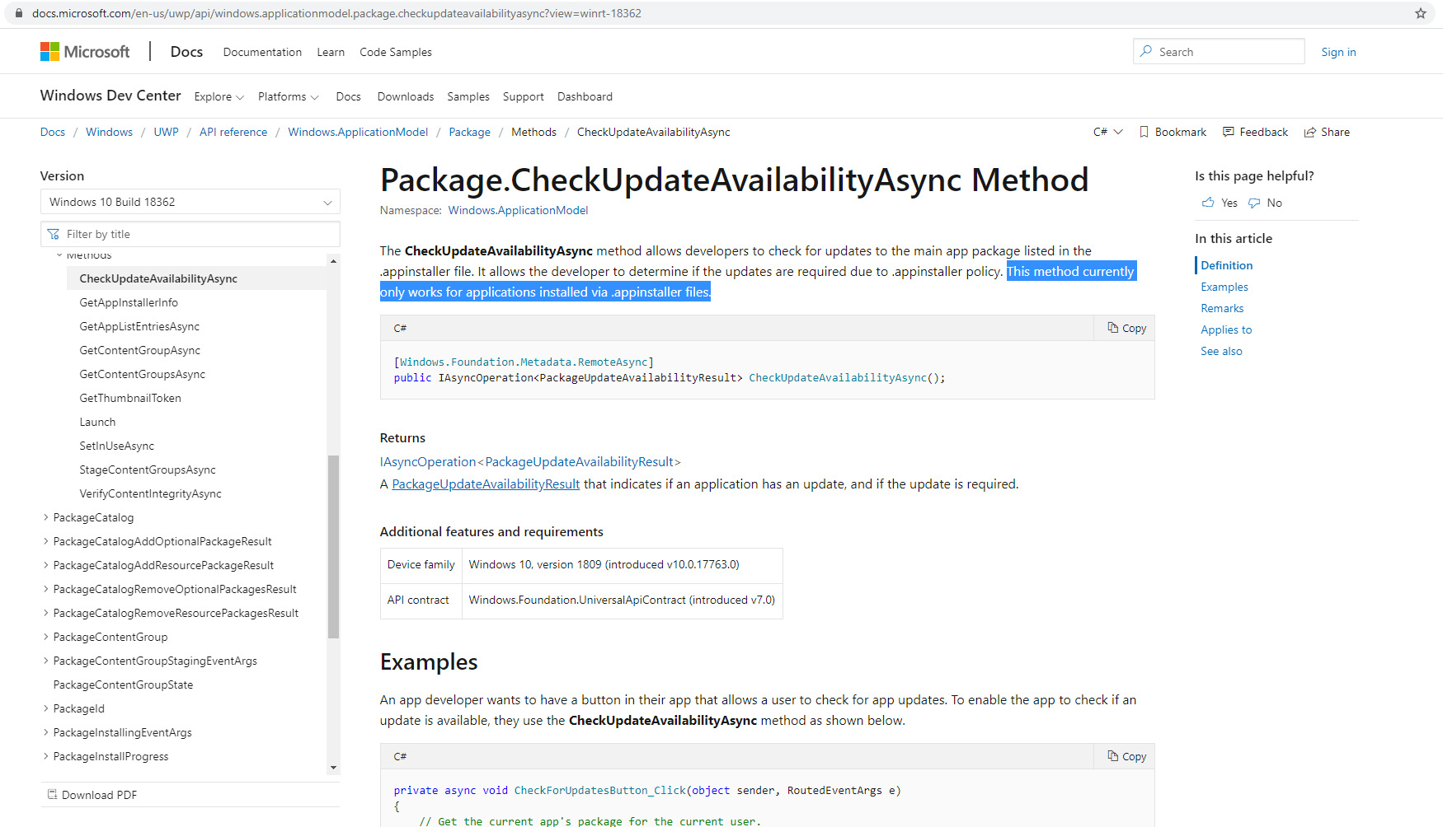The image size is (1443, 827).
Task: Click Sign in
Action: [x=1338, y=52]
